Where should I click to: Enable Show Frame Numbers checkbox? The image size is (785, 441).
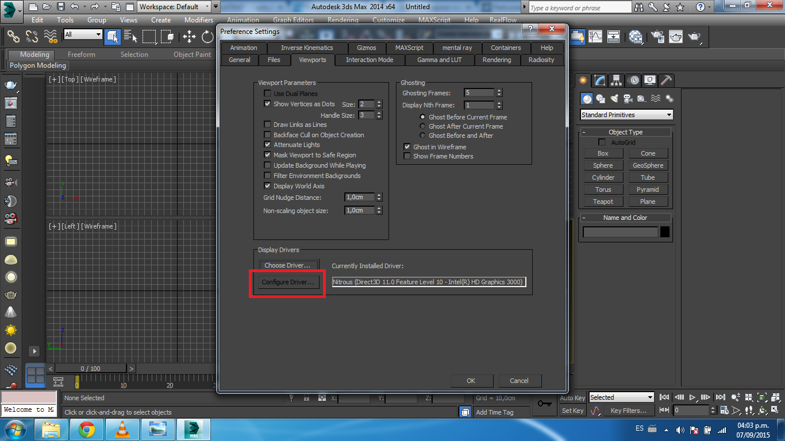(407, 156)
